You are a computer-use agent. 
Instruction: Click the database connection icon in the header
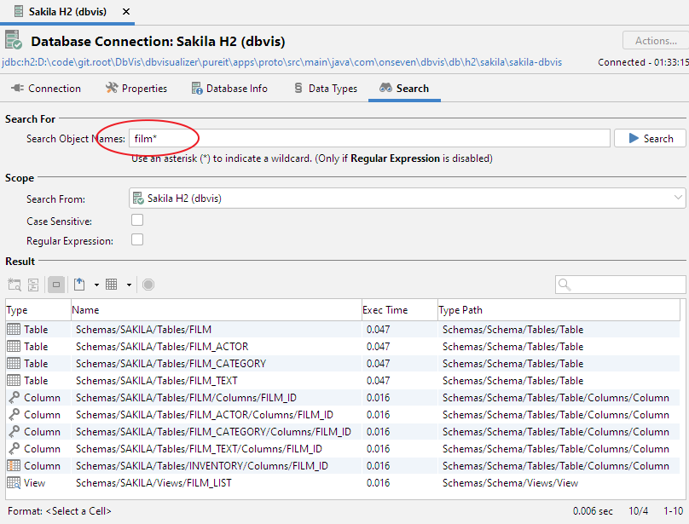[x=12, y=39]
